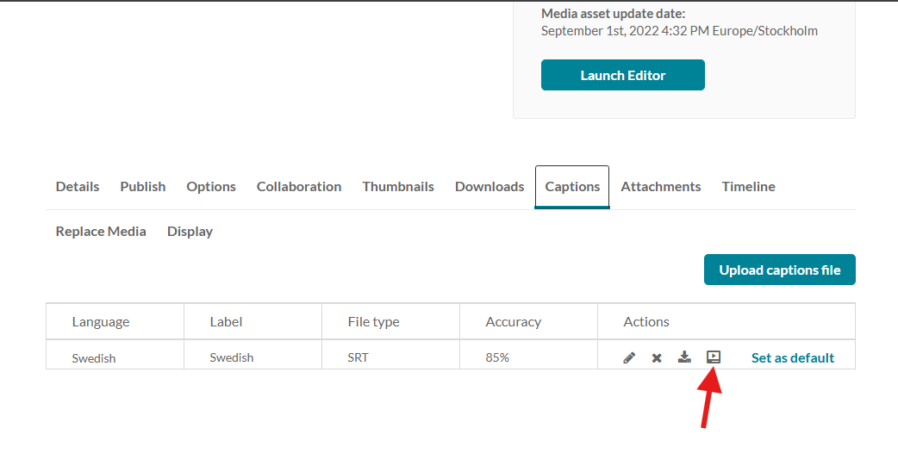Click the show caption on player icon
The width and height of the screenshot is (898, 453).
pyautogui.click(x=713, y=357)
